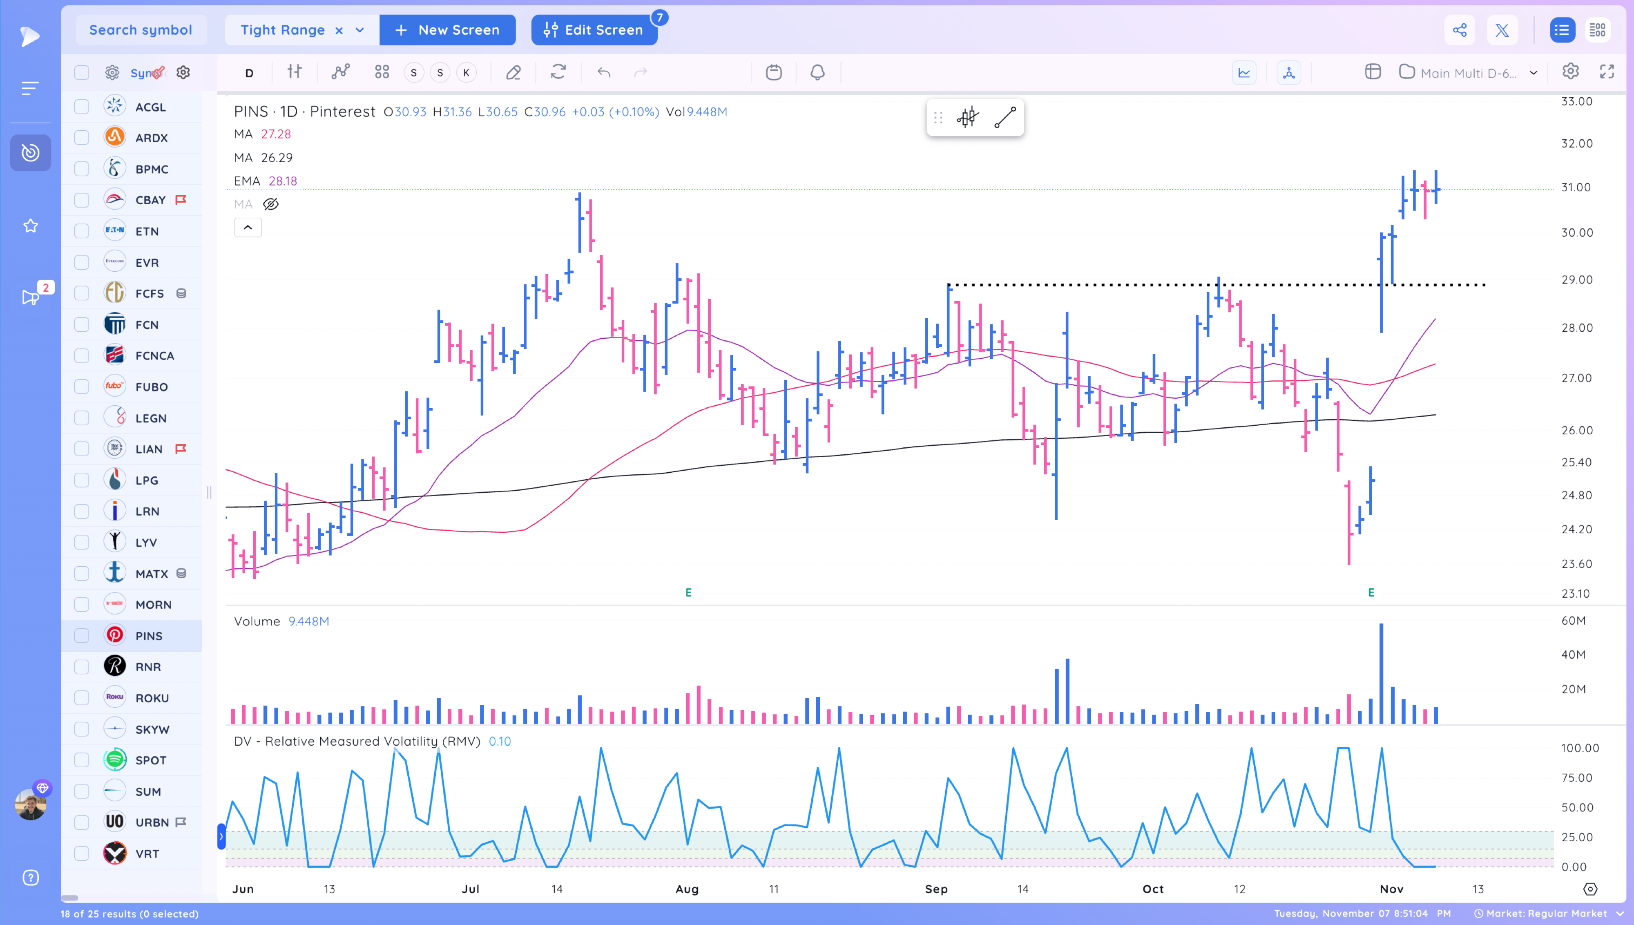Click the K preset button

click(466, 72)
